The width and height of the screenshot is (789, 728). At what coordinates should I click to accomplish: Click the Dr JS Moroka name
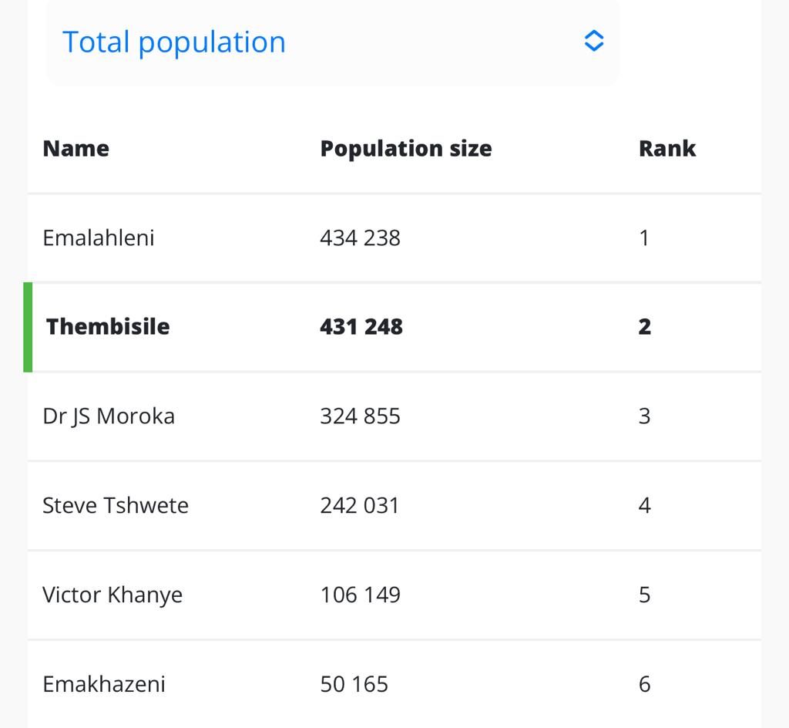tap(109, 416)
